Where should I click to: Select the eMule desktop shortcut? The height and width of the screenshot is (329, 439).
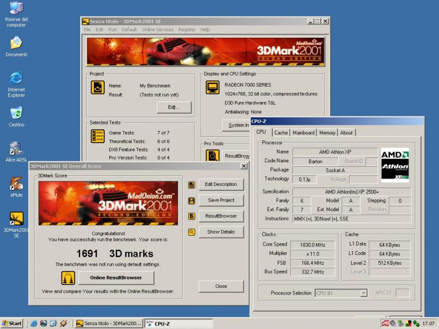(16, 187)
